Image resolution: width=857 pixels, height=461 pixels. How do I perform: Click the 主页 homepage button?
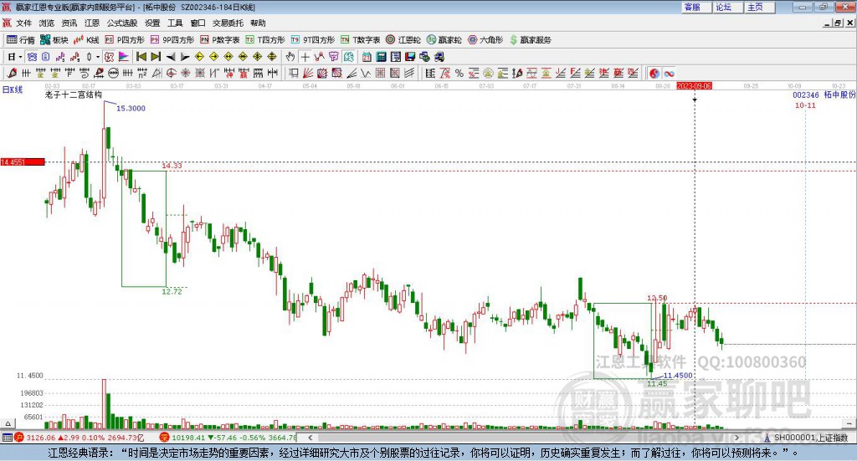pos(759,7)
